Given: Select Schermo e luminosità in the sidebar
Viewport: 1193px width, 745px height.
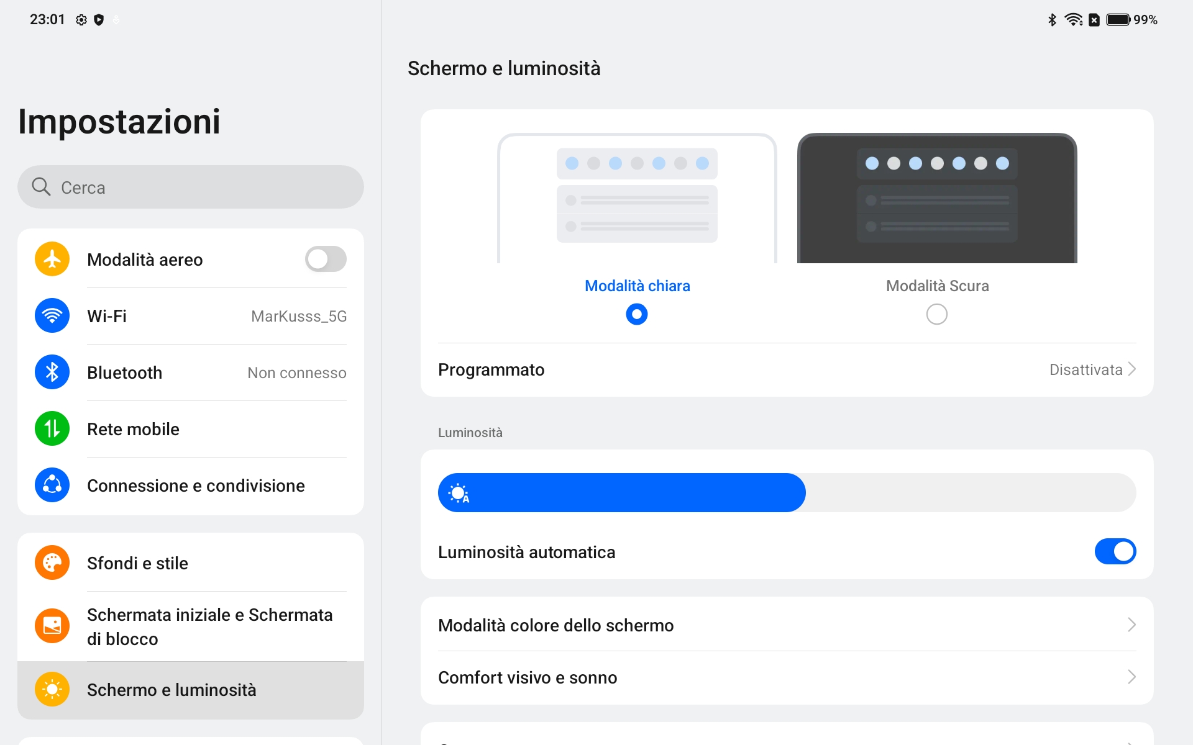Looking at the screenshot, I should coord(191,690).
